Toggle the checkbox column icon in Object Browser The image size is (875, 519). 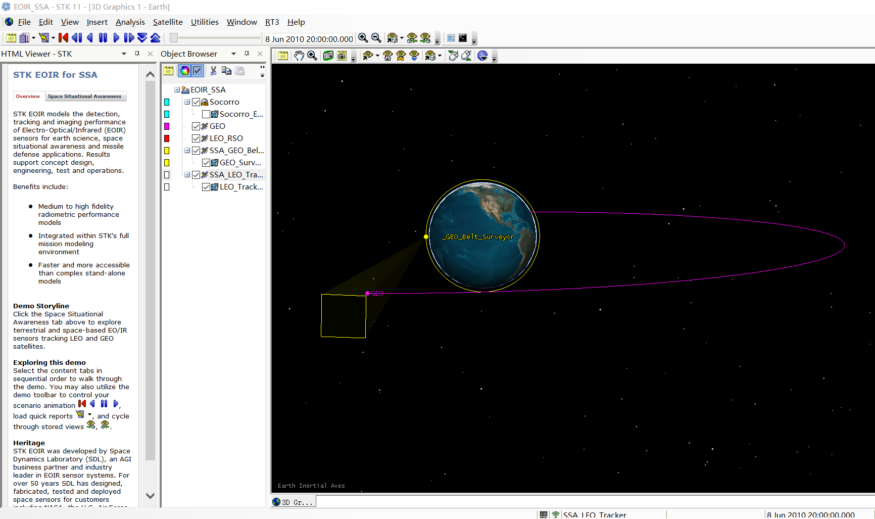coord(198,71)
